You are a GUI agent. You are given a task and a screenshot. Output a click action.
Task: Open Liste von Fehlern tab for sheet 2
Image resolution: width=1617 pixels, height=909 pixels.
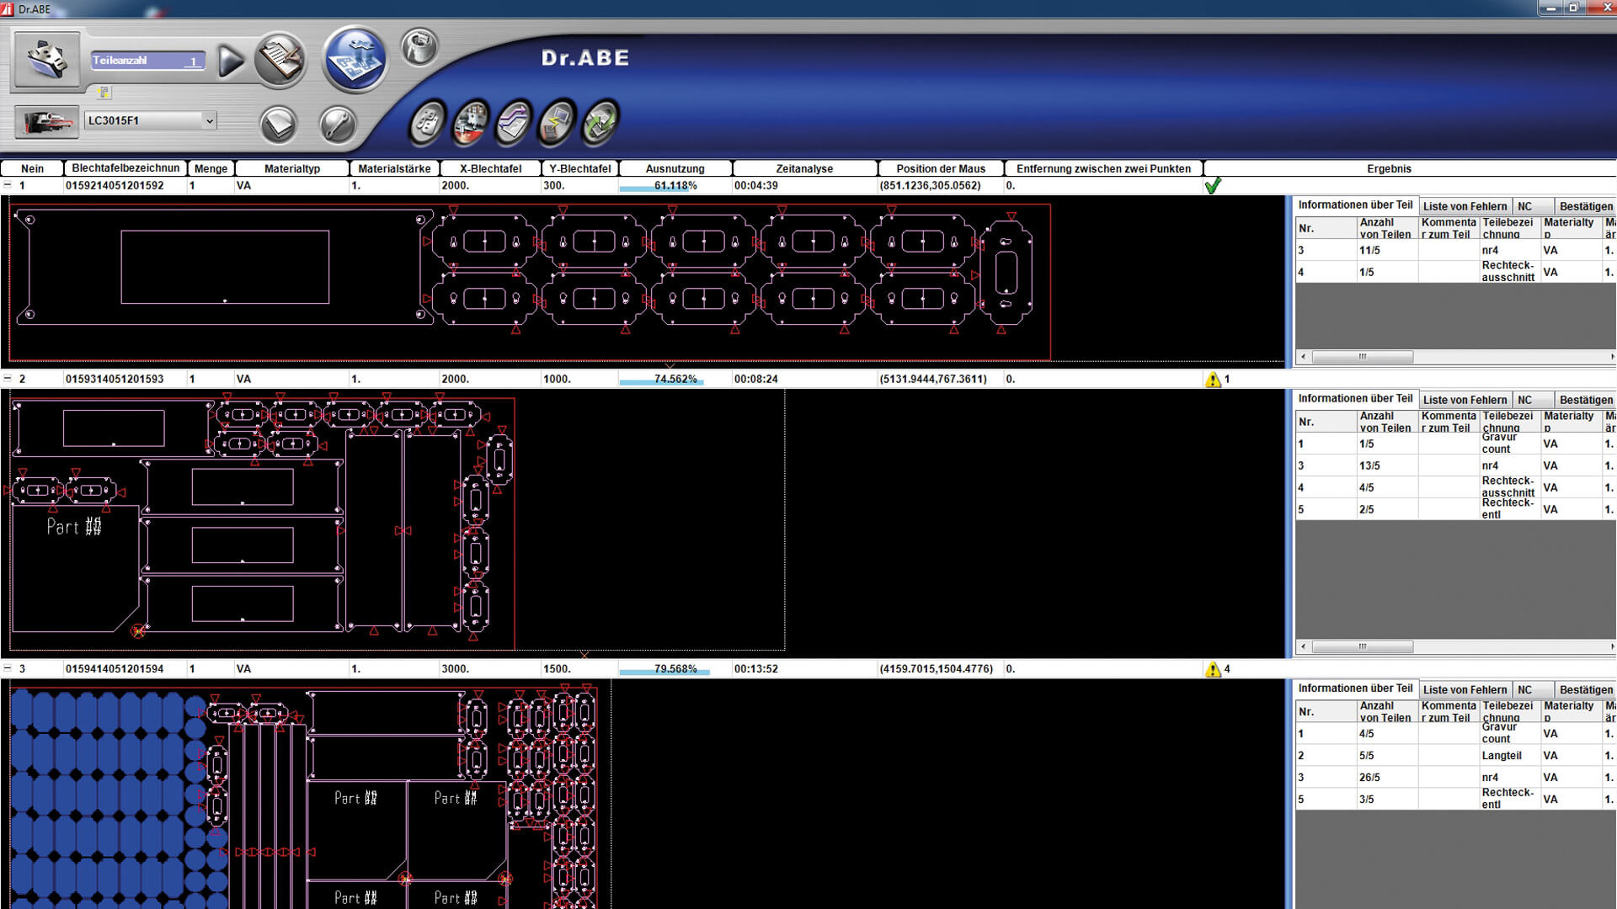(1465, 400)
